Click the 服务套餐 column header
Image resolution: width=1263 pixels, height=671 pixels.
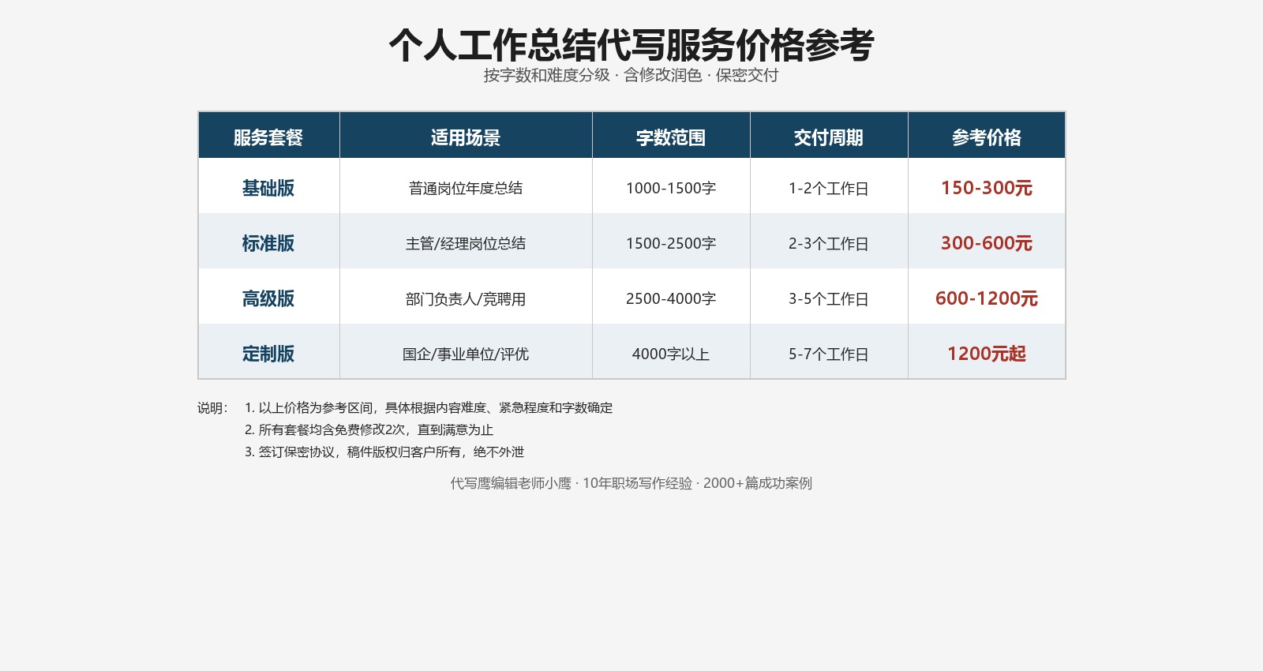click(x=268, y=136)
